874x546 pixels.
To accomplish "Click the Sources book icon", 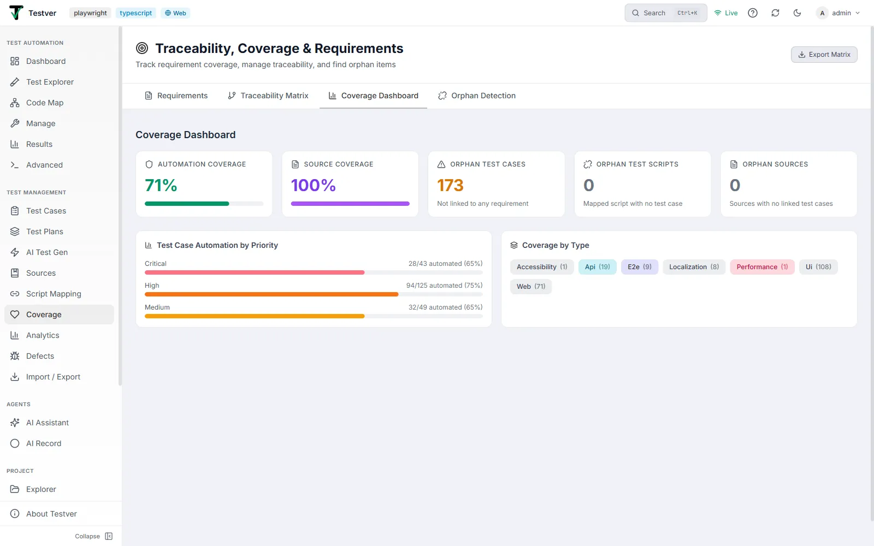I will [x=15, y=273].
